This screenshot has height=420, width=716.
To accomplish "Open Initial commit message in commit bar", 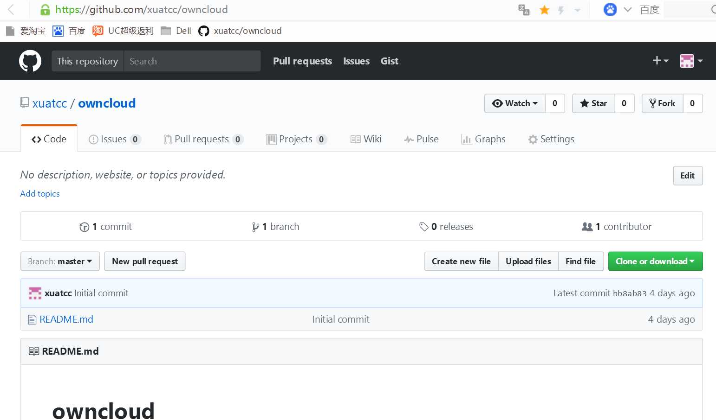I will 101,293.
